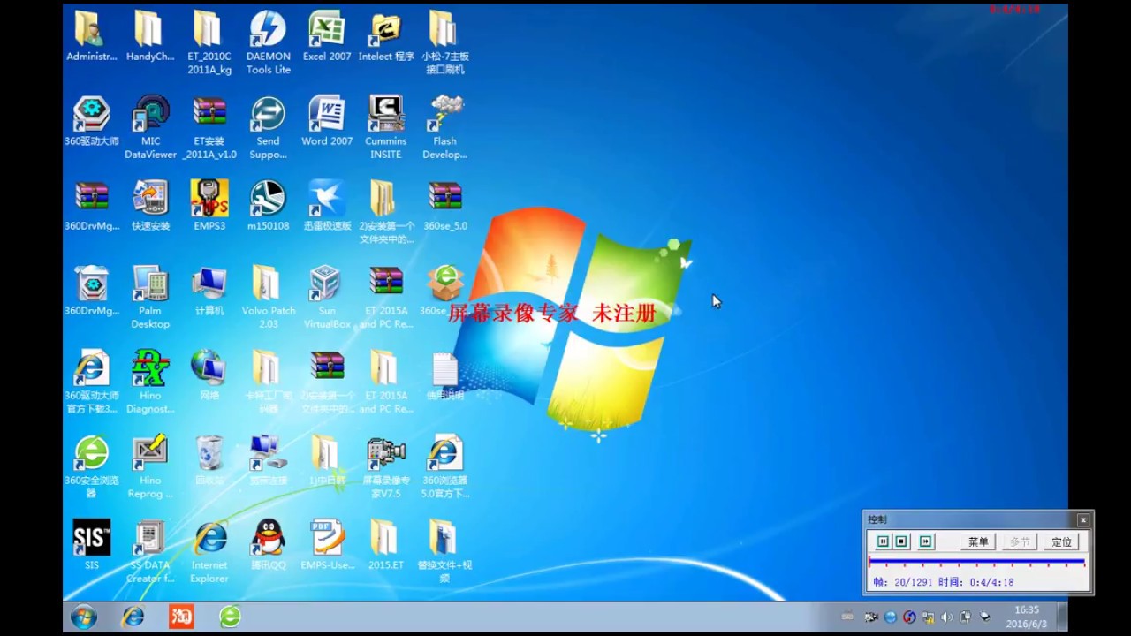Viewport: 1131px width, 636px height.
Task: Open the 菜单 button in 控制 panel
Action: 978,541
